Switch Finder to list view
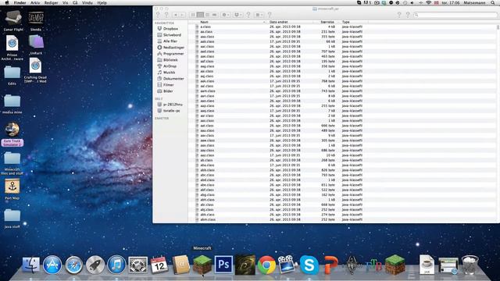500x281 pixels. point(200,15)
